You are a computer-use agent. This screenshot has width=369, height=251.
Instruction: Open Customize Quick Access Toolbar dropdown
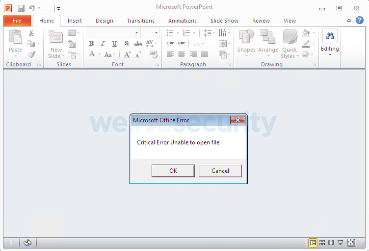[58, 9]
